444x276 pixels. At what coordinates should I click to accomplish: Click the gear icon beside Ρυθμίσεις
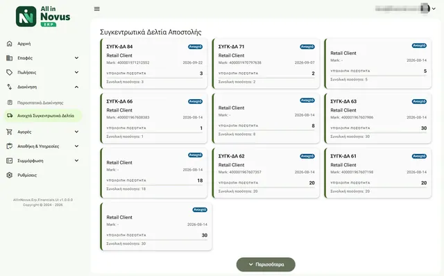point(9,175)
